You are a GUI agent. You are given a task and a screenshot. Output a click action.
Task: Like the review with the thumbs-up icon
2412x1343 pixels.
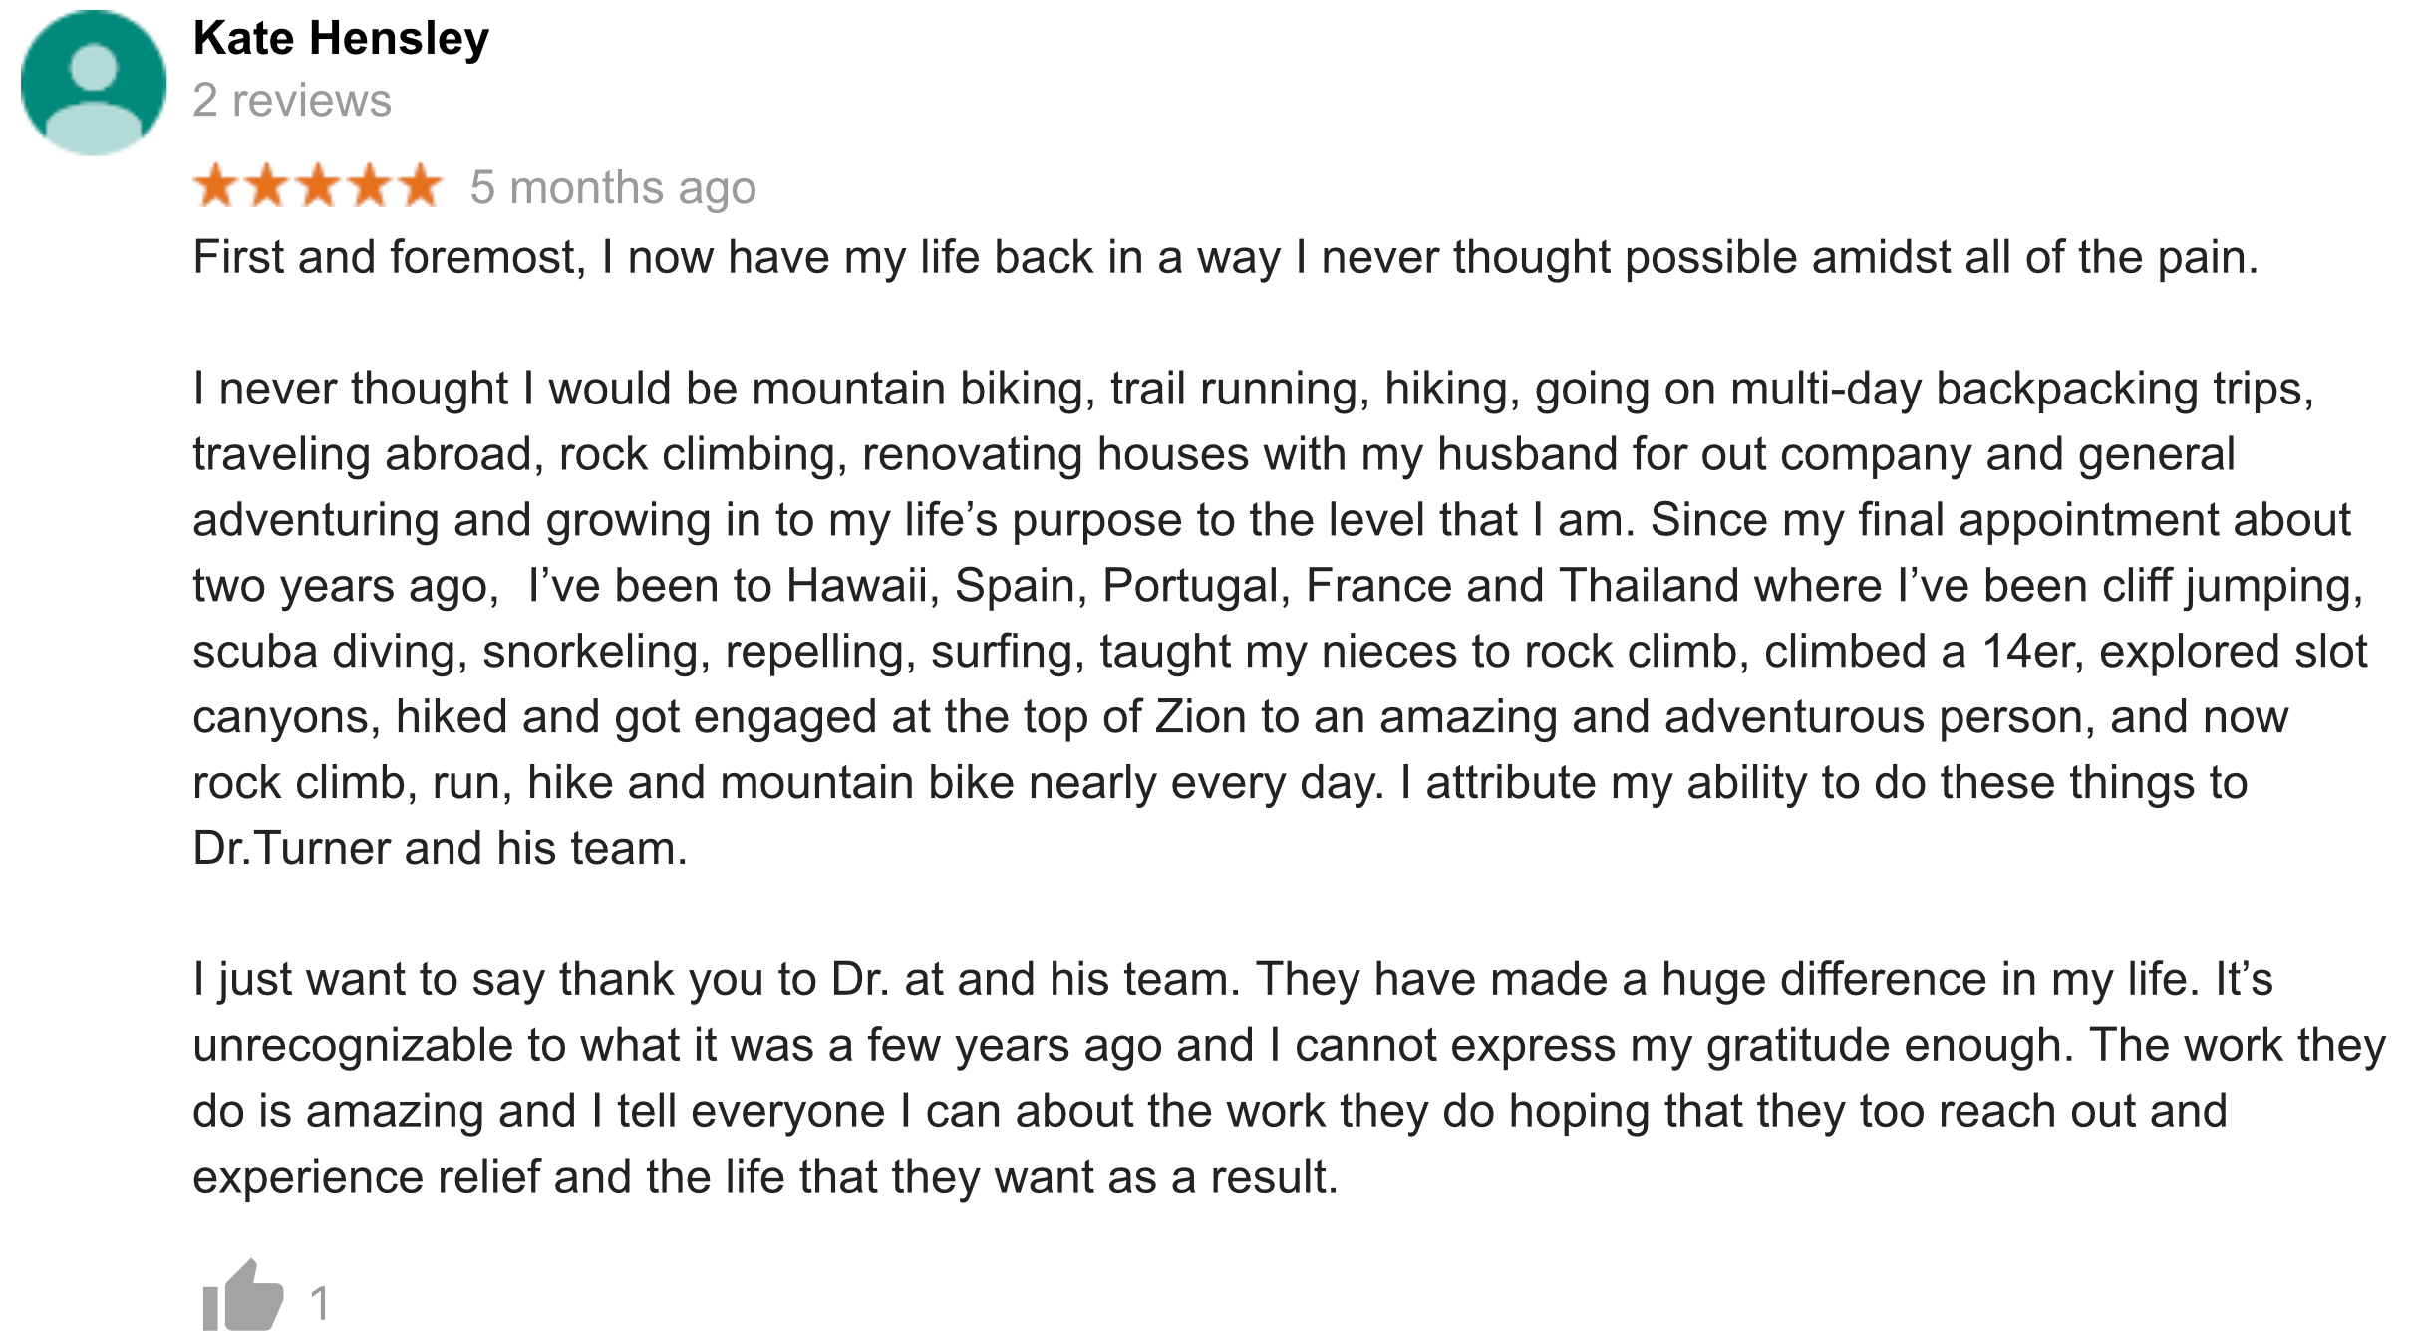click(x=243, y=1296)
